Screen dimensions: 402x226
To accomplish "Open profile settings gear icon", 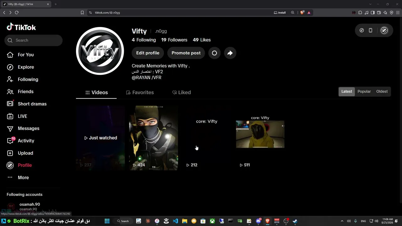I will (215, 53).
